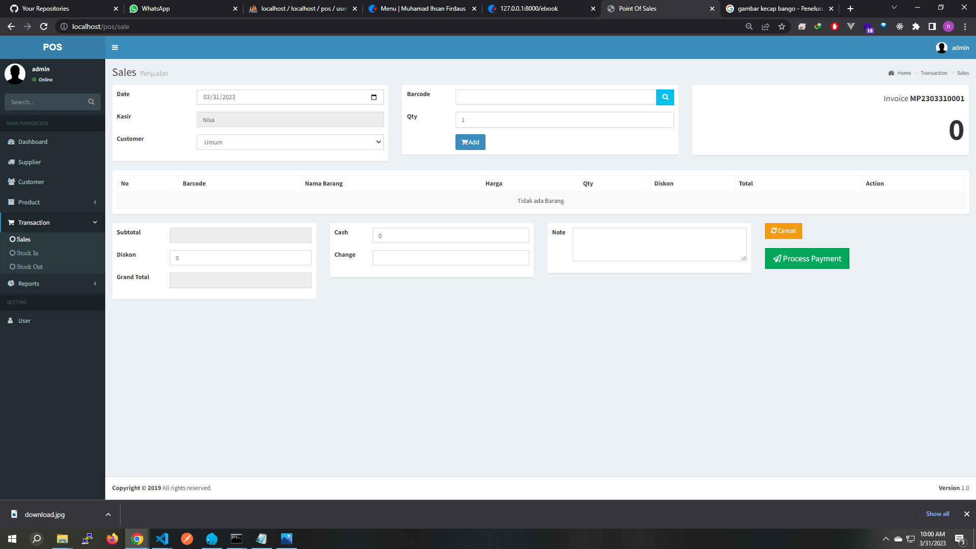Open Firefox from the taskbar

(112, 539)
